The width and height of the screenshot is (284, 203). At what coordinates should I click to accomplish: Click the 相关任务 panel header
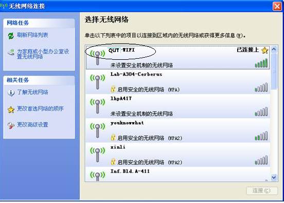point(39,80)
